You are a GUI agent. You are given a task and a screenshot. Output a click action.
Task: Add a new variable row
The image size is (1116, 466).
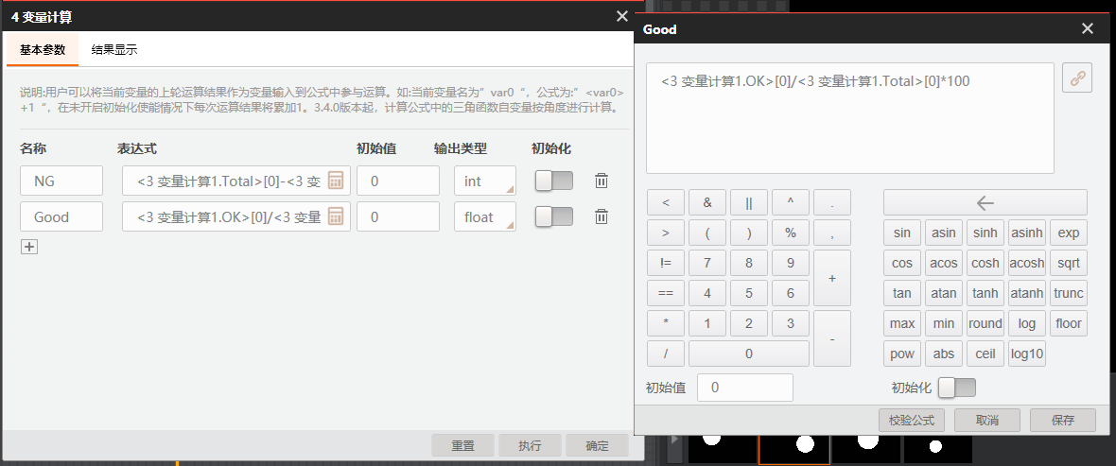[29, 247]
